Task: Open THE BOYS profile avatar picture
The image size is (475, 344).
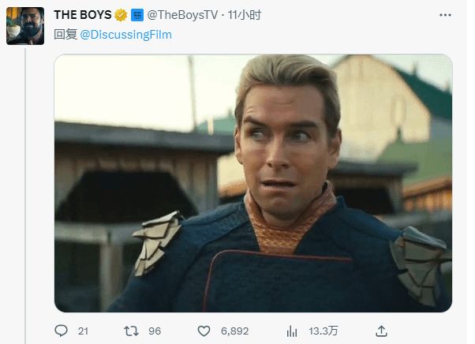Action: click(x=24, y=28)
